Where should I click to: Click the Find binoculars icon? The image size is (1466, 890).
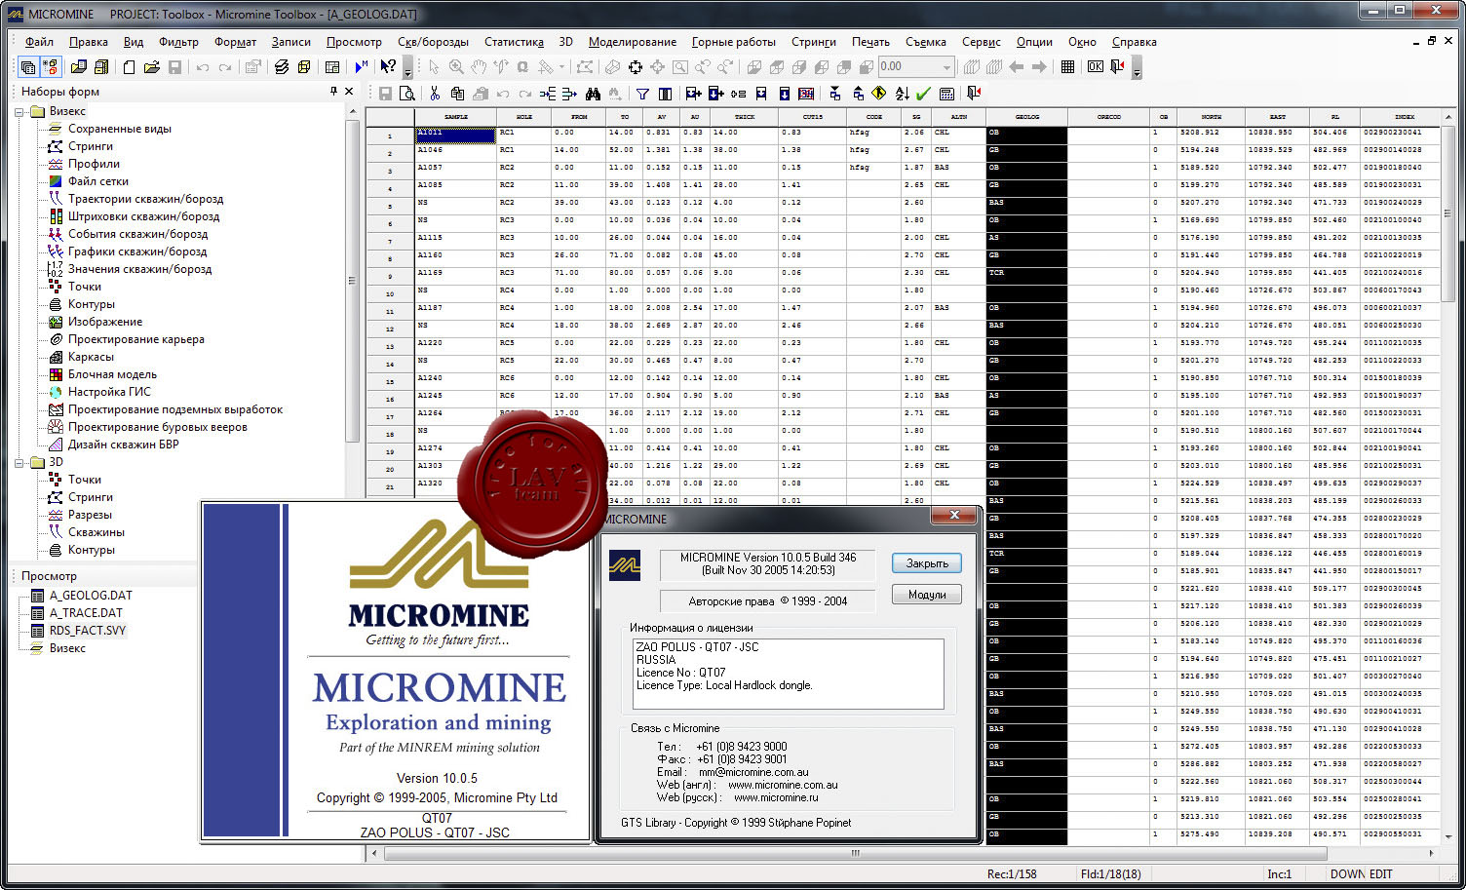coord(593,94)
